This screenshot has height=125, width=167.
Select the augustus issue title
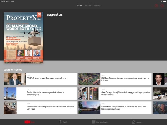tap(54, 14)
